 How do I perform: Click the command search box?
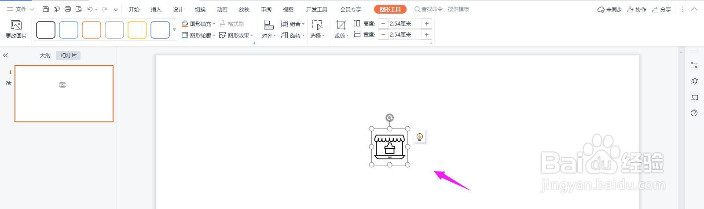442,9
